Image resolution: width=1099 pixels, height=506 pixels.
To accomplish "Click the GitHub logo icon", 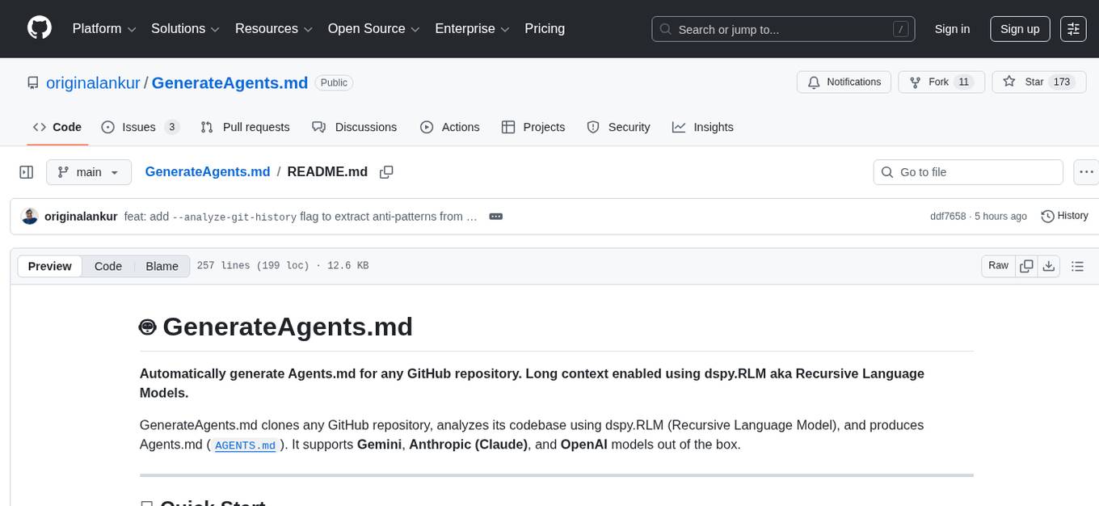I will point(39,28).
